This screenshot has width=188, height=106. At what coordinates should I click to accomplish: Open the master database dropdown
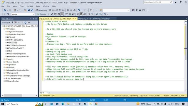tap(33, 14)
